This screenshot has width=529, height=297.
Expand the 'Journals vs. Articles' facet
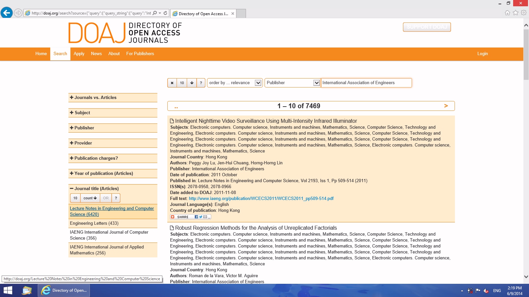[x=113, y=98]
